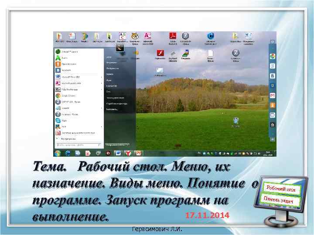Image resolution: width=314 pixels, height=235 pixels.
Task: Launch the green letter A program in the Start menu
Action: [x=79, y=58]
